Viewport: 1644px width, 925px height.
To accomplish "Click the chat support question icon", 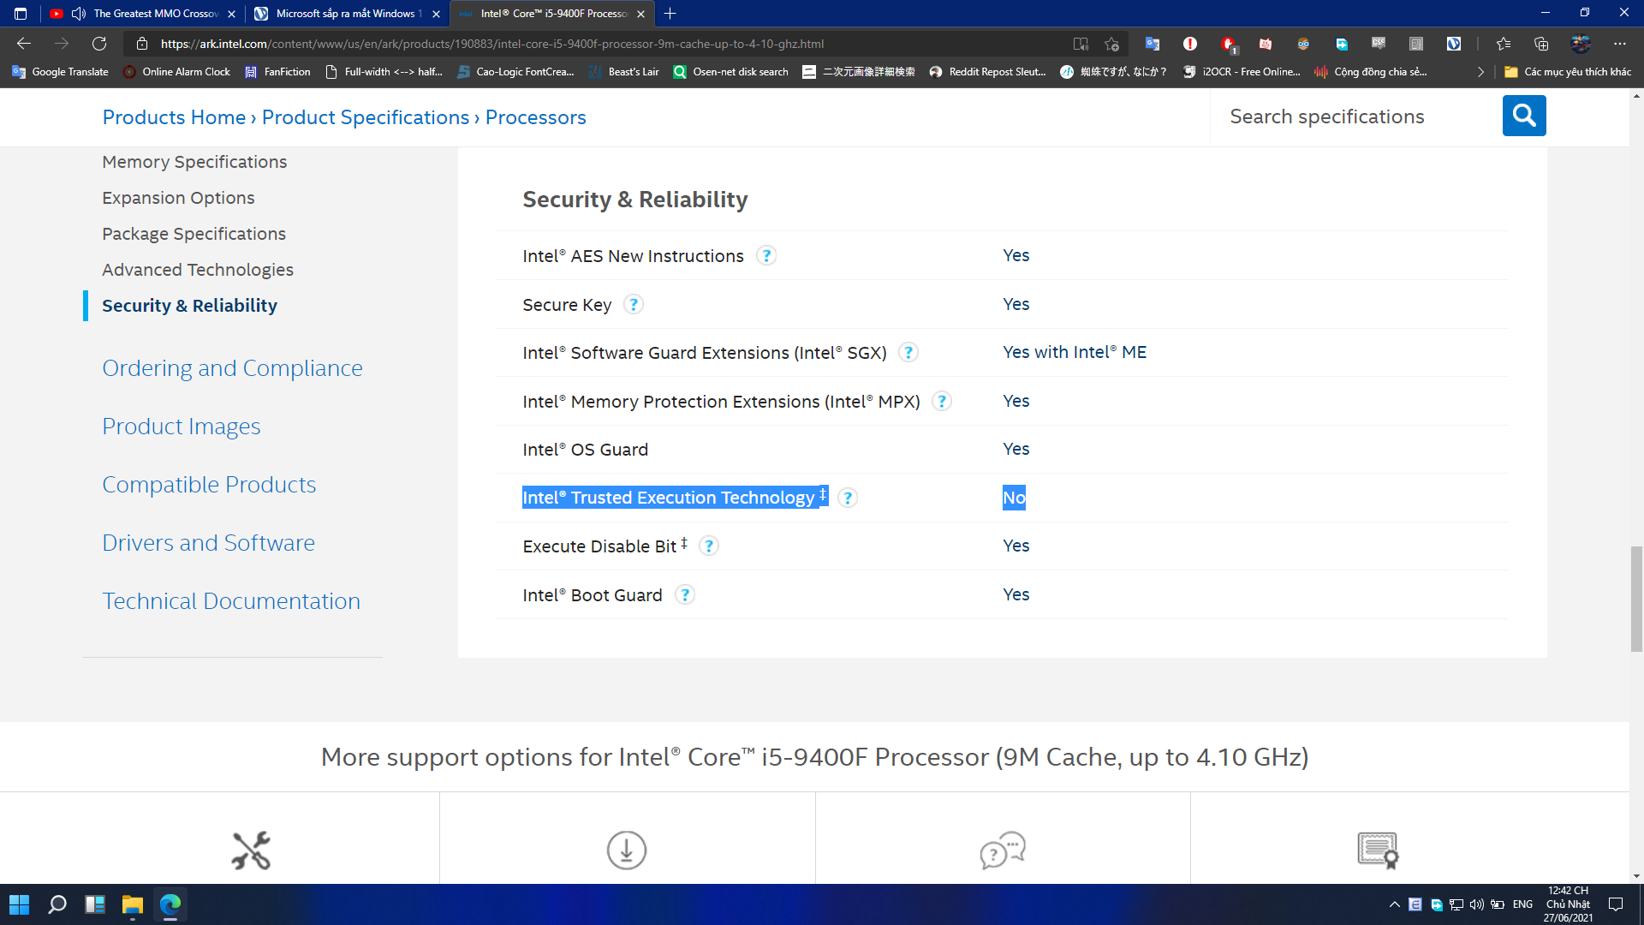I will tap(1003, 850).
